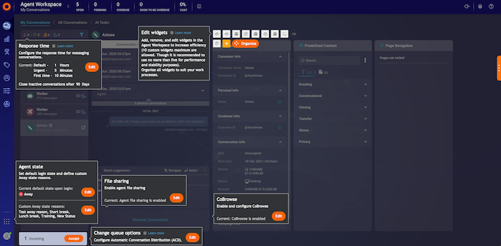Image resolution: width=501 pixels, height=246 pixels.
Task: Select the history clock widget icon
Action: (x=265, y=34)
